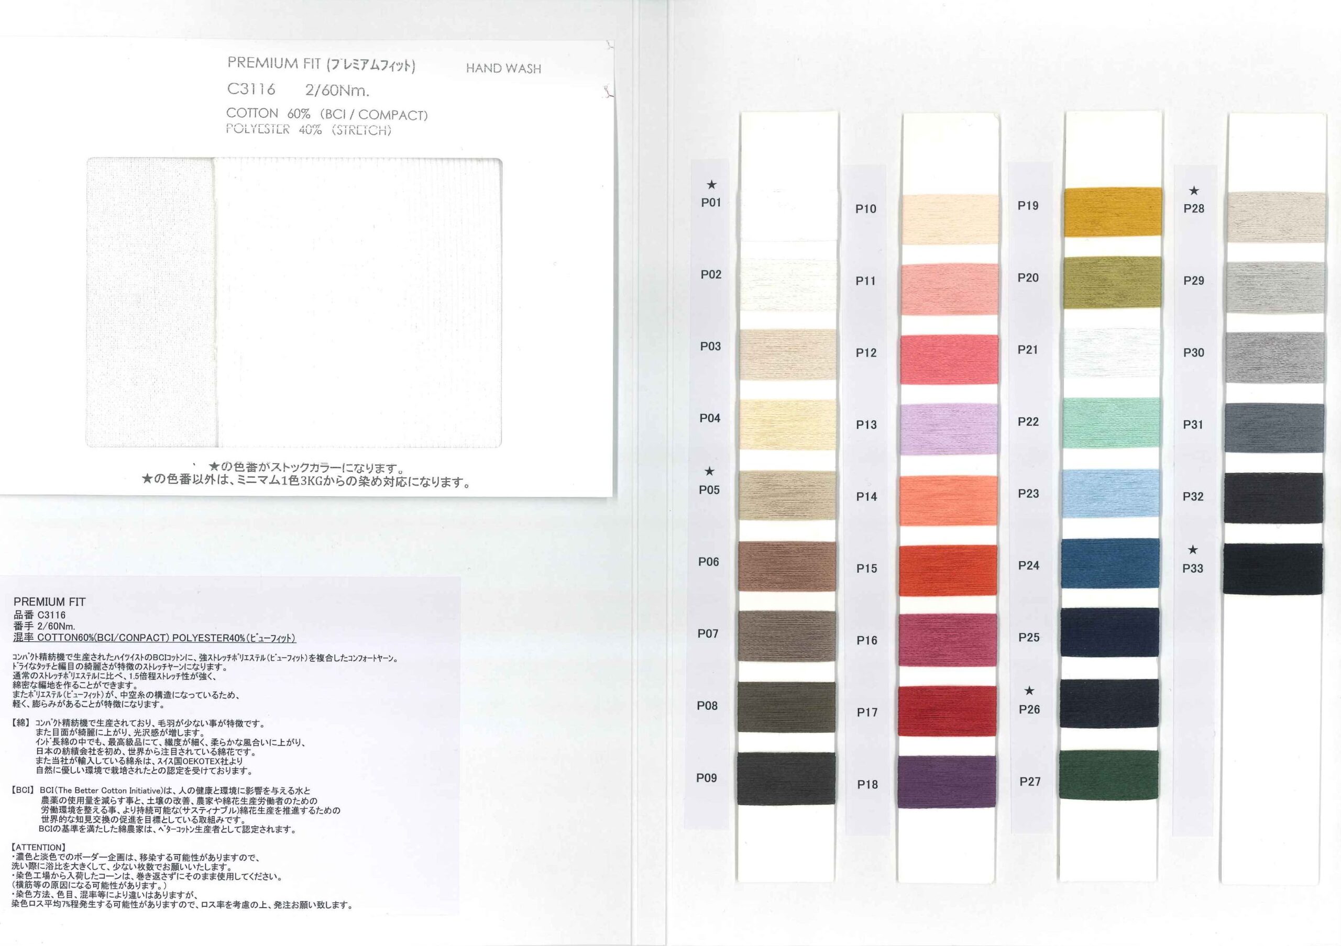Choose the P13 lavender yarn swatch
This screenshot has height=946, width=1341.
[x=949, y=429]
